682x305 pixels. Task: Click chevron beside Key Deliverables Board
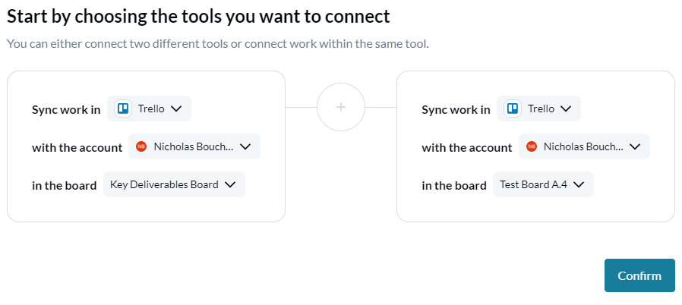coord(230,184)
